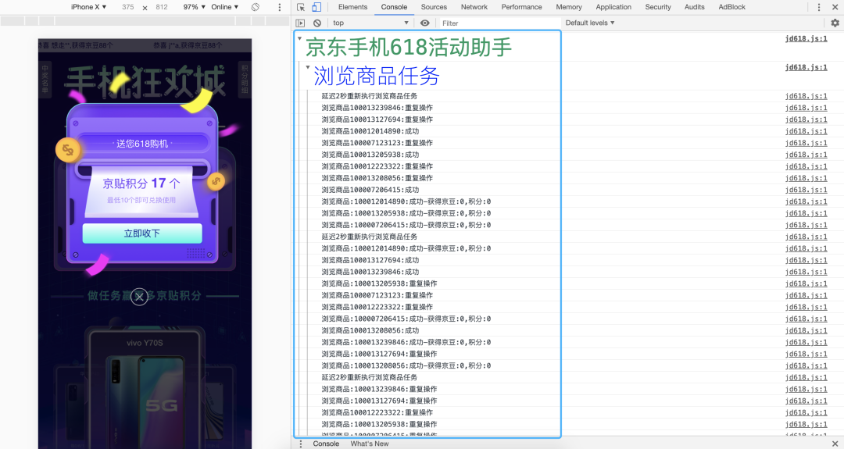Open Default levels dropdown

pyautogui.click(x=590, y=23)
